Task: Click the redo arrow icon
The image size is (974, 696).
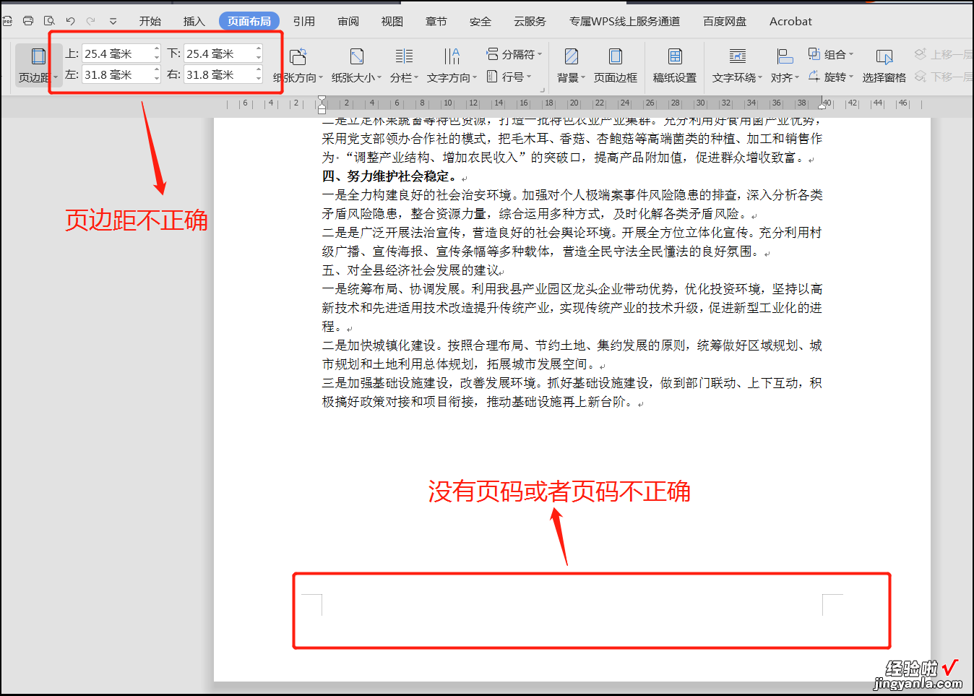Action: [91, 21]
